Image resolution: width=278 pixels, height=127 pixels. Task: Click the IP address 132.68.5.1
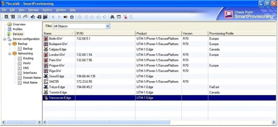coord(83,39)
